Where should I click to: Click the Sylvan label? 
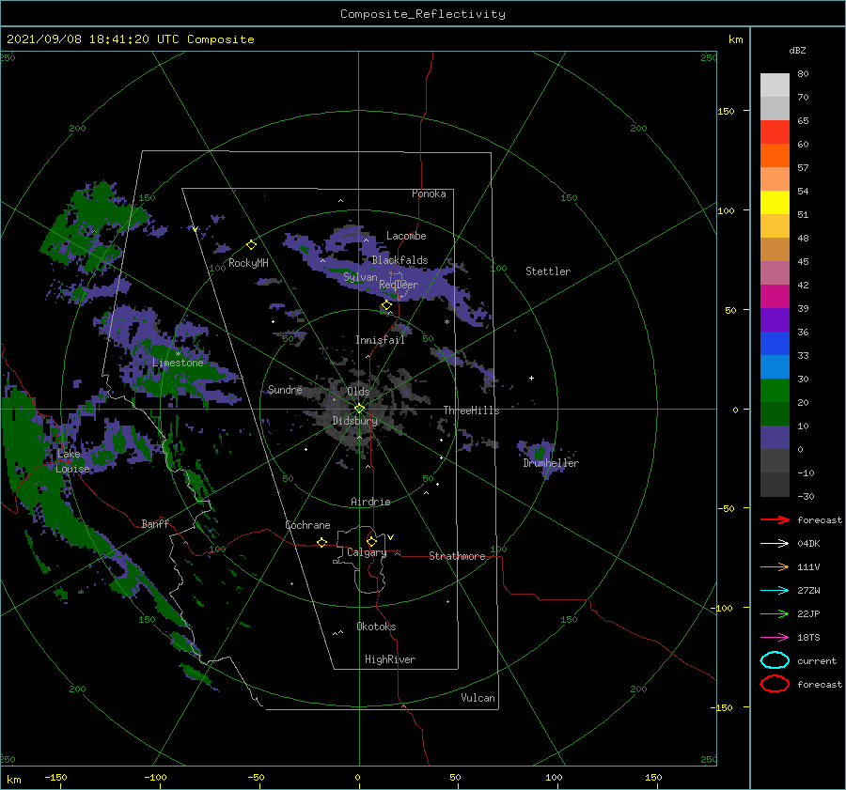(x=360, y=277)
